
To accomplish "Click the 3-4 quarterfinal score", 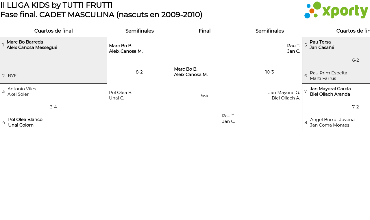I will click(x=53, y=107).
